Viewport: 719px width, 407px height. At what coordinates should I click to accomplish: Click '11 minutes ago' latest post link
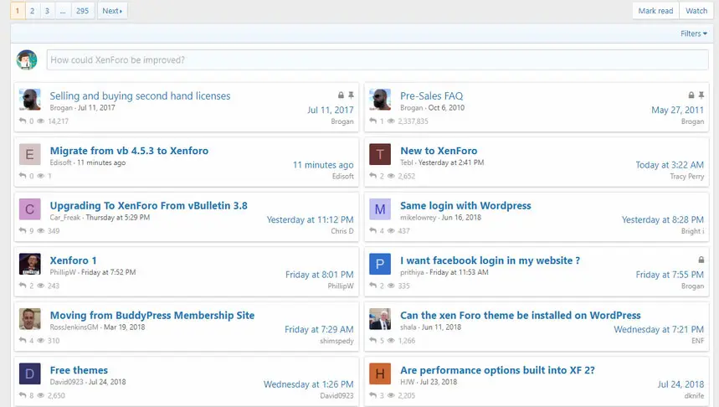coord(323,165)
